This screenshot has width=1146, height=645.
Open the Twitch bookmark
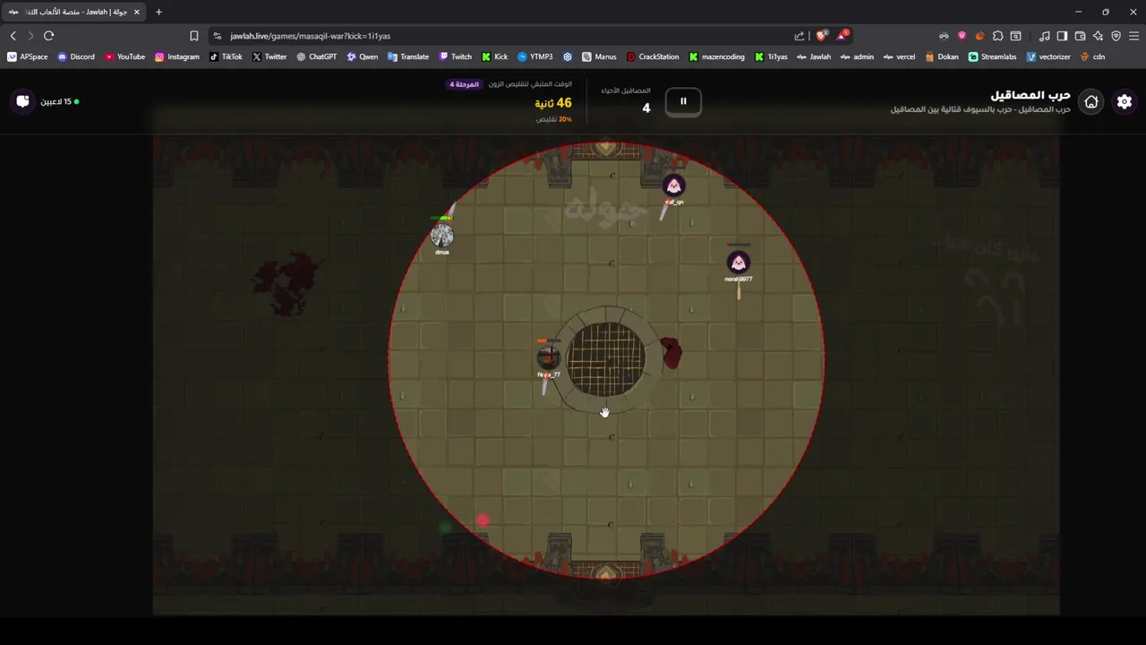coord(455,56)
